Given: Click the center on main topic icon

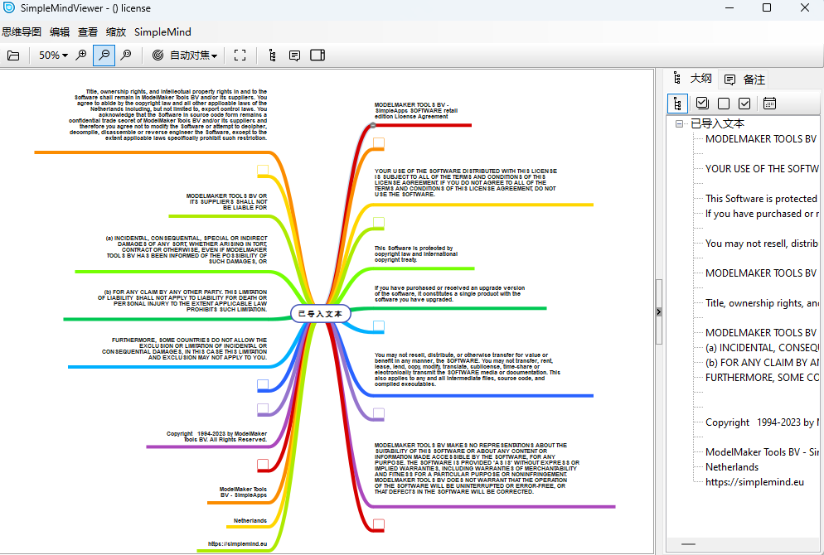Looking at the screenshot, I should pos(158,55).
